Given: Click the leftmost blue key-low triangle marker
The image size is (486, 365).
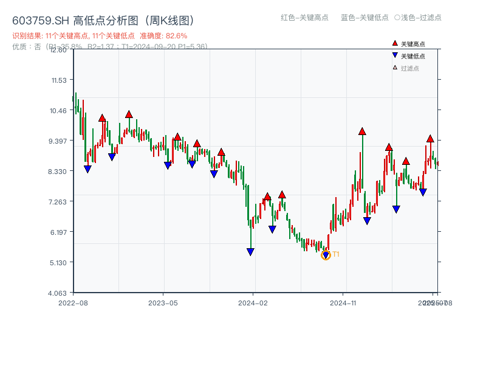Looking at the screenshot, I should [x=89, y=169].
